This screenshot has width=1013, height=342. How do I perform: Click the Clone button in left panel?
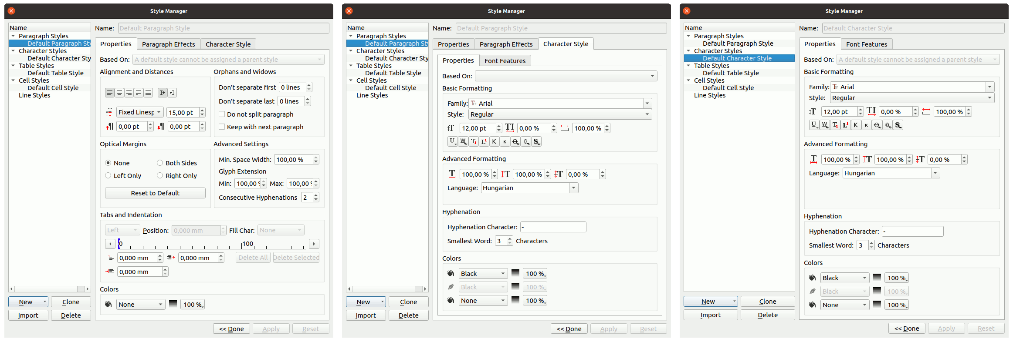(71, 302)
